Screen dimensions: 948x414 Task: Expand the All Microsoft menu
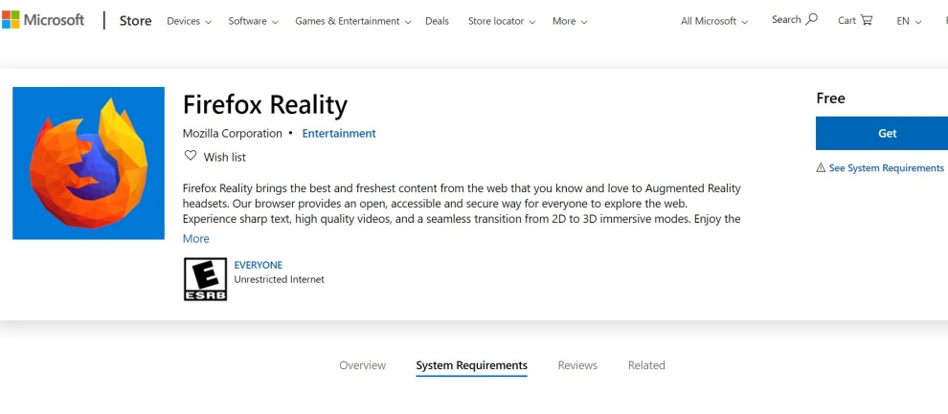714,21
